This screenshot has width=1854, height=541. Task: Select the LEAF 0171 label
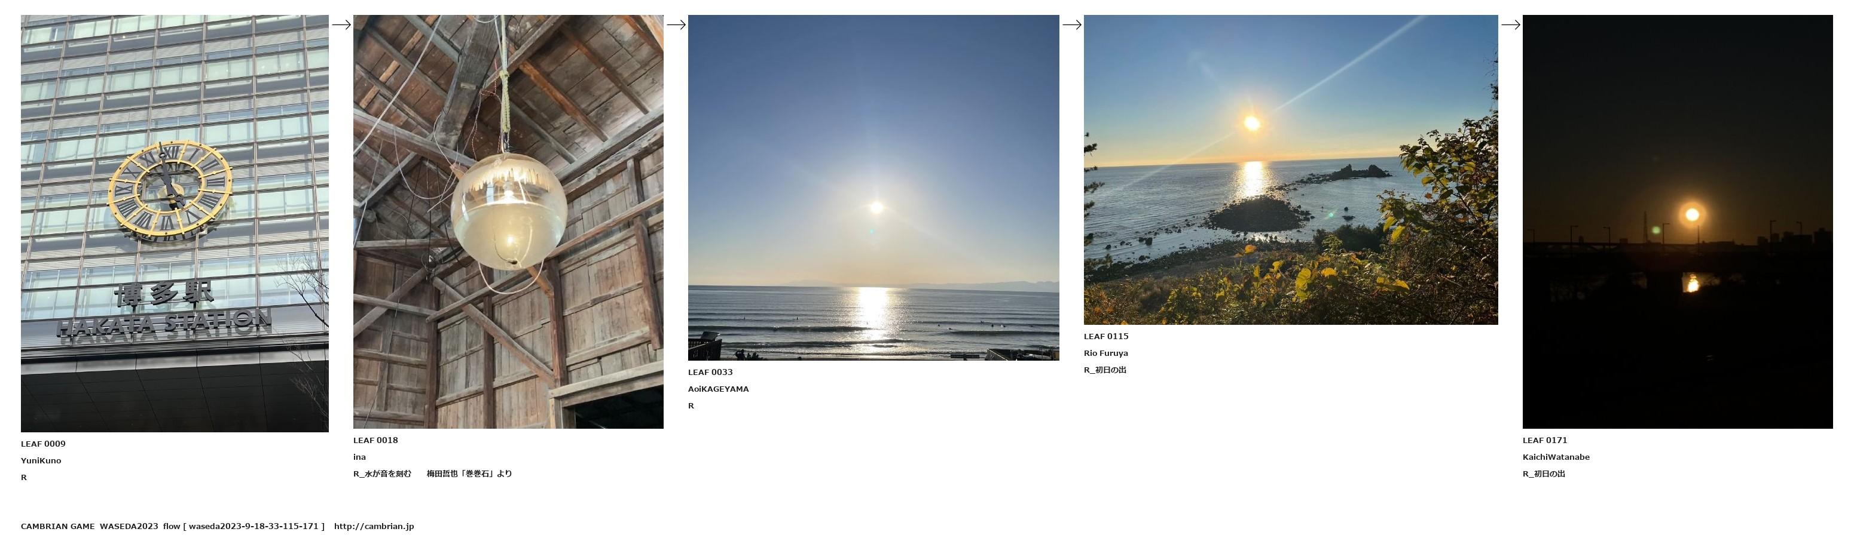pos(1544,441)
